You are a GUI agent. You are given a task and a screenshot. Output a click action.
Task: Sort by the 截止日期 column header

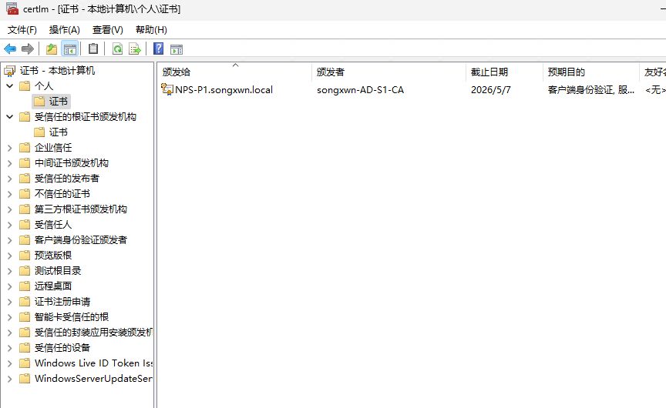(489, 72)
